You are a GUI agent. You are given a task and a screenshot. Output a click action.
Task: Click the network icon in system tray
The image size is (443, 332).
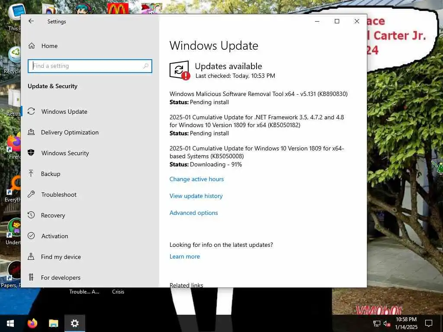tap(377, 323)
